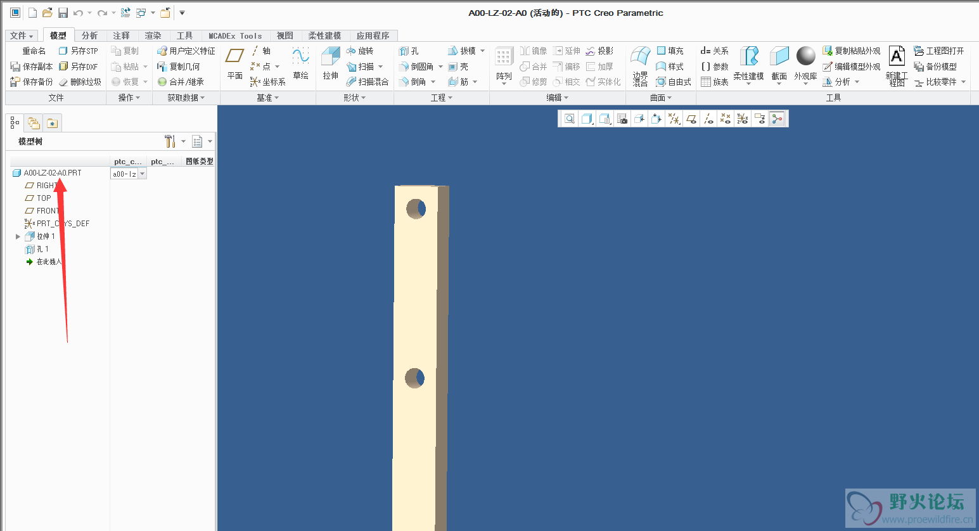979x531 pixels.
Task: Open the 关系 (Relations) tool
Action: tap(715, 51)
